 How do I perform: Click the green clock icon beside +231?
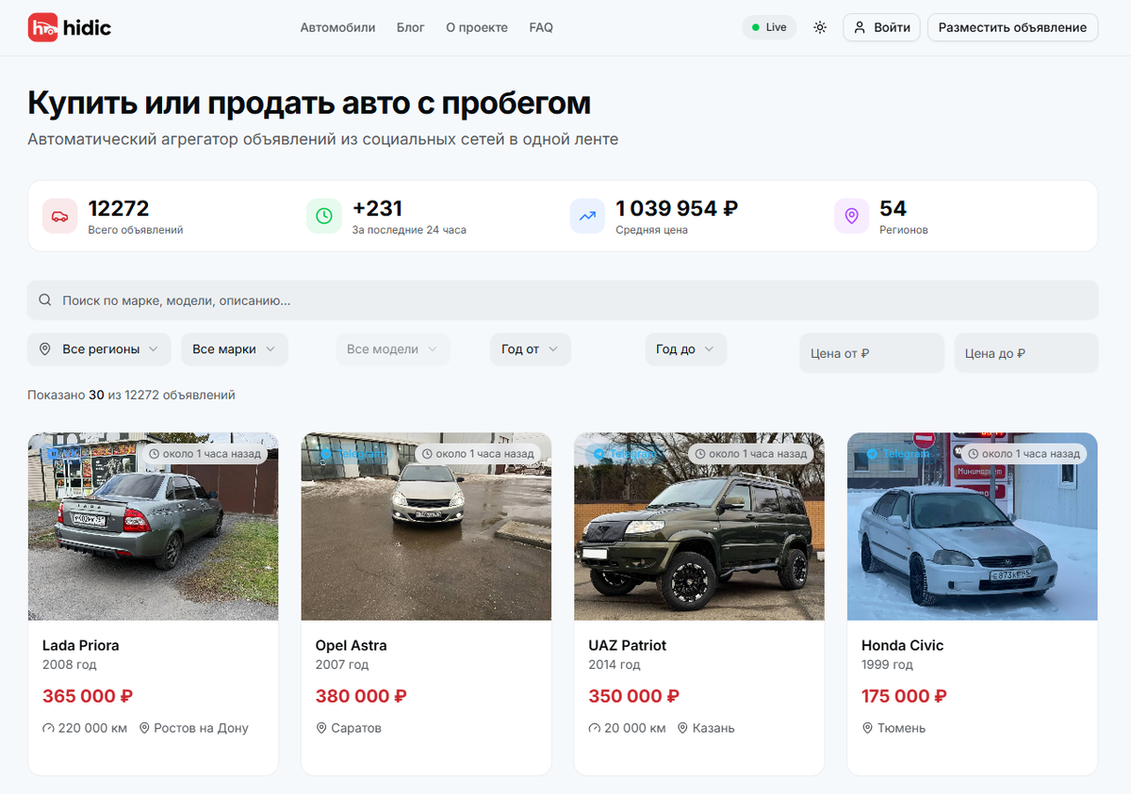click(323, 216)
